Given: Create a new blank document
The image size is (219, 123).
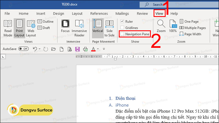Looking at the screenshot, I should tap(62, 49).
